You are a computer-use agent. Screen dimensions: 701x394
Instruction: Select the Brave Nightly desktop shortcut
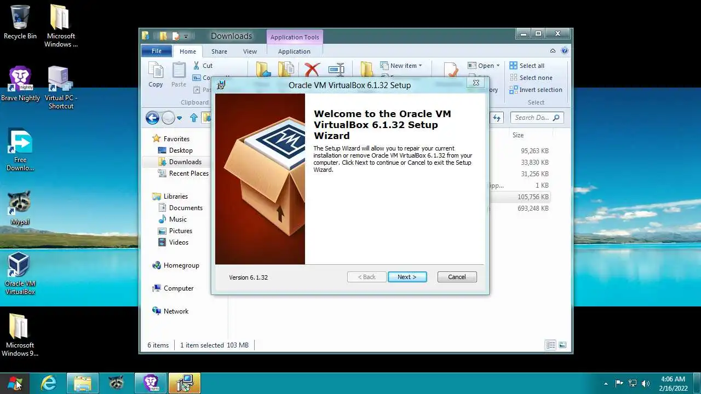tap(21, 84)
